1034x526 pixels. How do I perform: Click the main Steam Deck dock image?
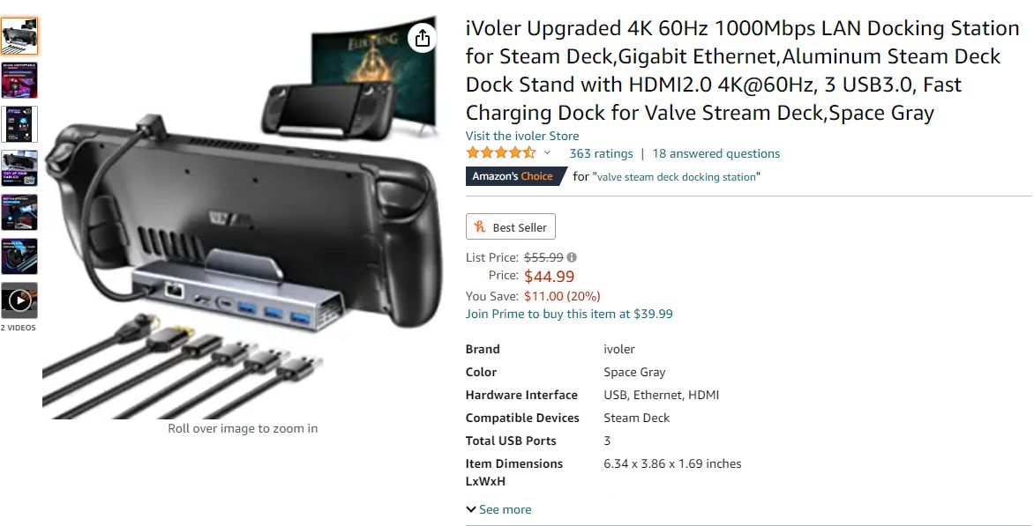coord(242,218)
